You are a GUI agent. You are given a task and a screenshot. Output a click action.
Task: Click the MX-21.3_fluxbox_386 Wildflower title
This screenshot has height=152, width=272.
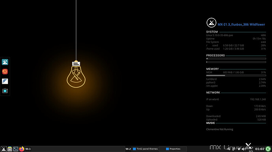(241, 25)
